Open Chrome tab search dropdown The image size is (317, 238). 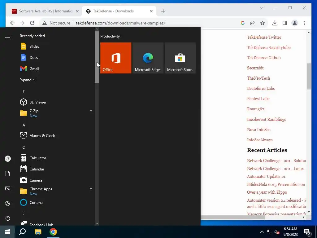point(262,8)
